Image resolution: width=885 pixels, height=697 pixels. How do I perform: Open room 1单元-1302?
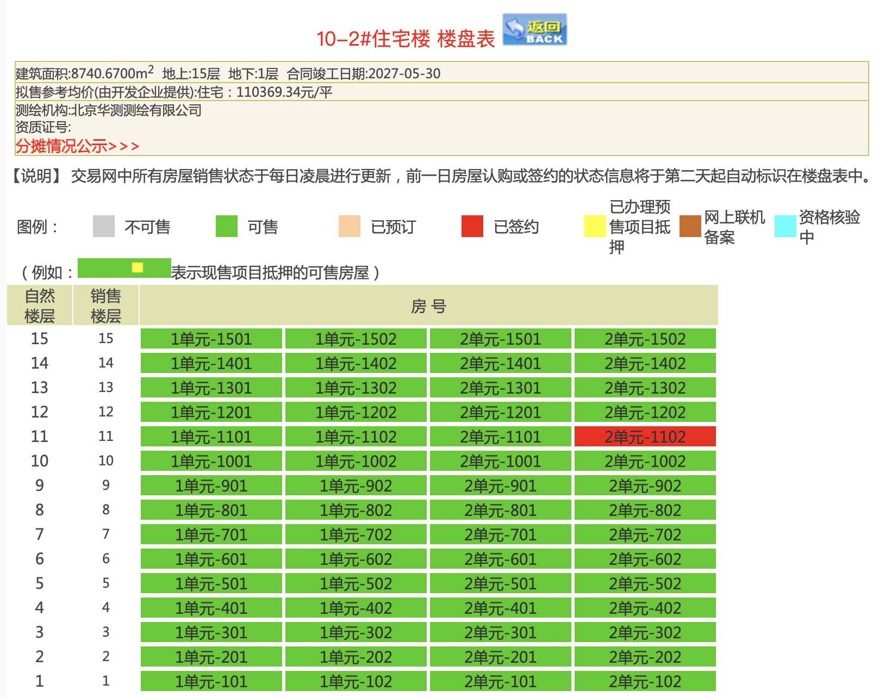(356, 388)
